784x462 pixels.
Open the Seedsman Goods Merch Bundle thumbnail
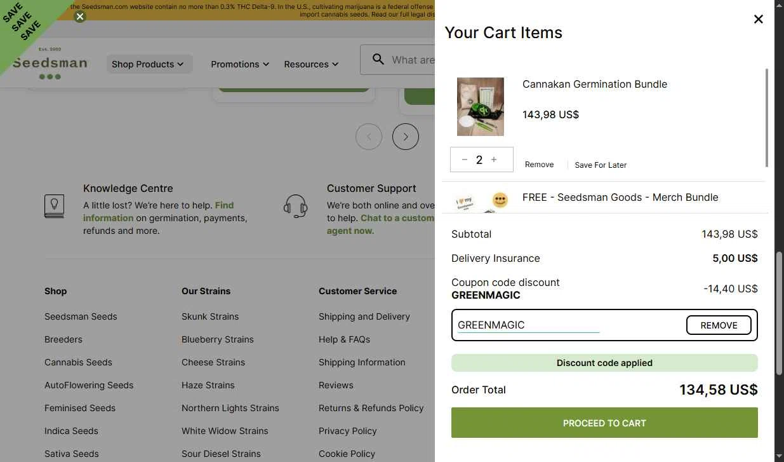[483, 201]
